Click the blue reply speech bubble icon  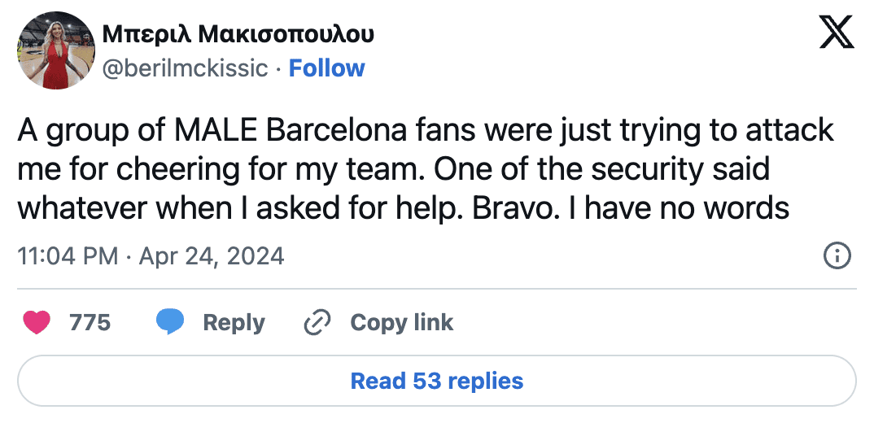click(170, 322)
